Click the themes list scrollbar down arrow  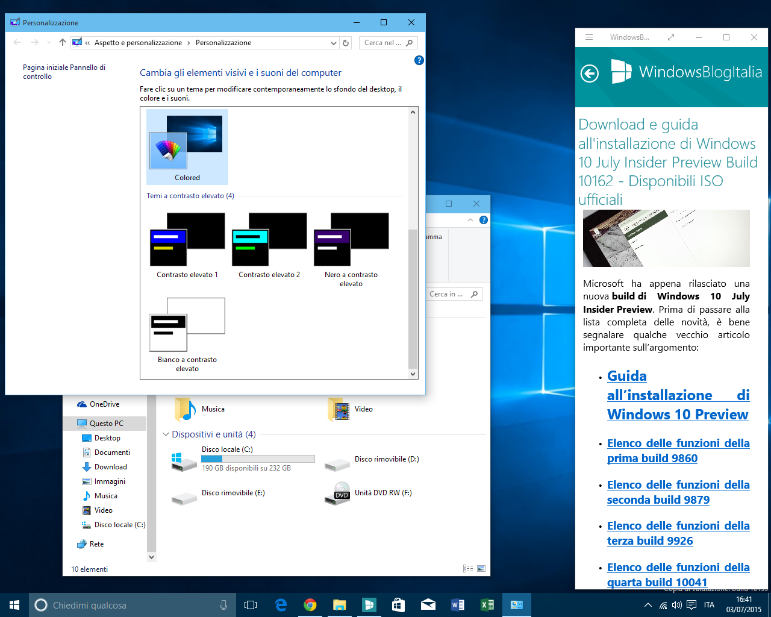[413, 374]
